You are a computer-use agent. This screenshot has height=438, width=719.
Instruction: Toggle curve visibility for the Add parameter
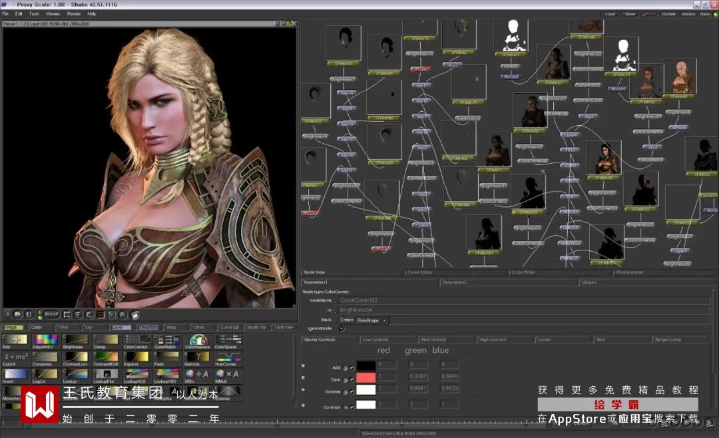(x=352, y=368)
